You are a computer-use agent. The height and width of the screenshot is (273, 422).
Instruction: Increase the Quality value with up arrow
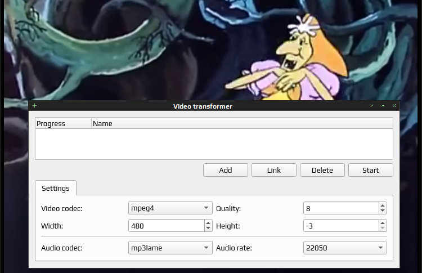(x=383, y=205)
